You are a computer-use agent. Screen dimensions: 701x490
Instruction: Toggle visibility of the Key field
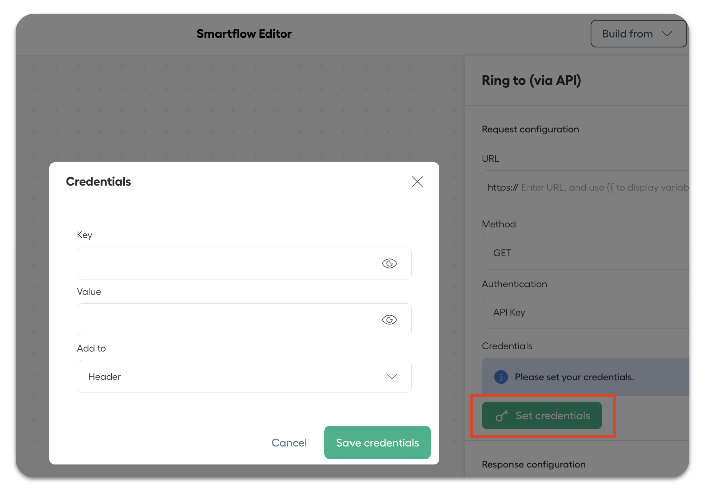pos(389,263)
